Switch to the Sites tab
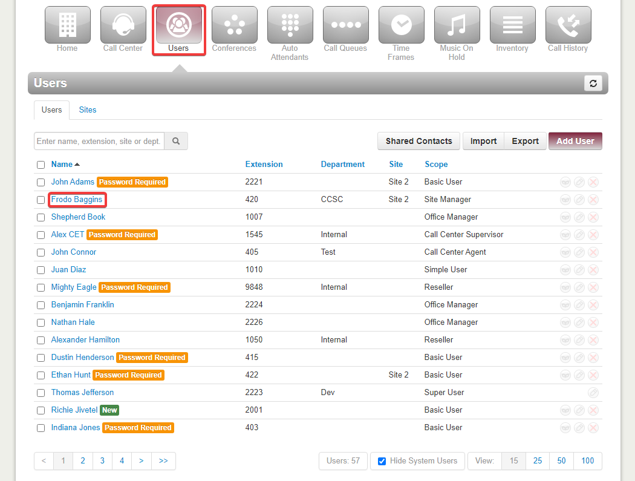The width and height of the screenshot is (635, 481). point(88,110)
